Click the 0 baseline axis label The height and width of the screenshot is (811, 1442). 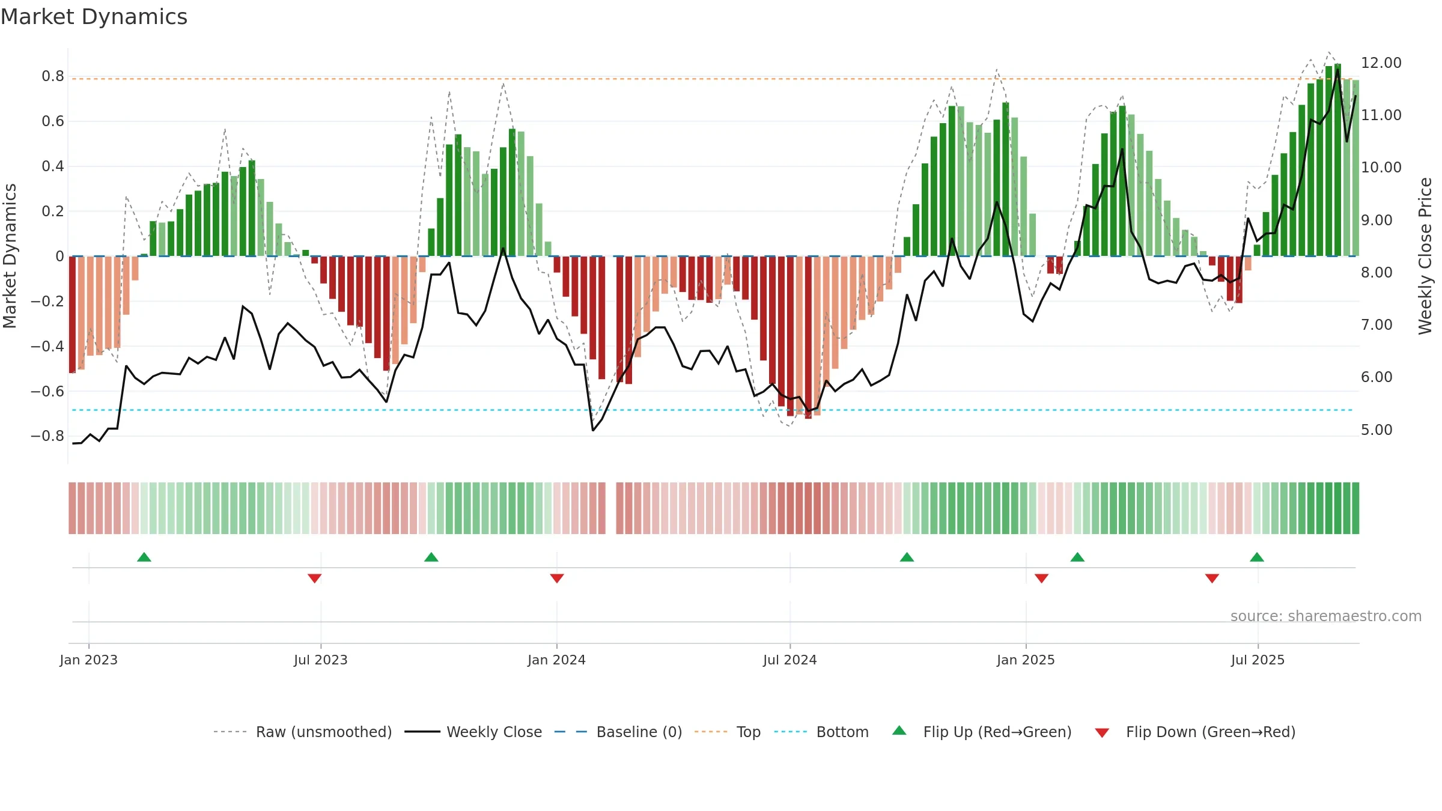pos(59,257)
